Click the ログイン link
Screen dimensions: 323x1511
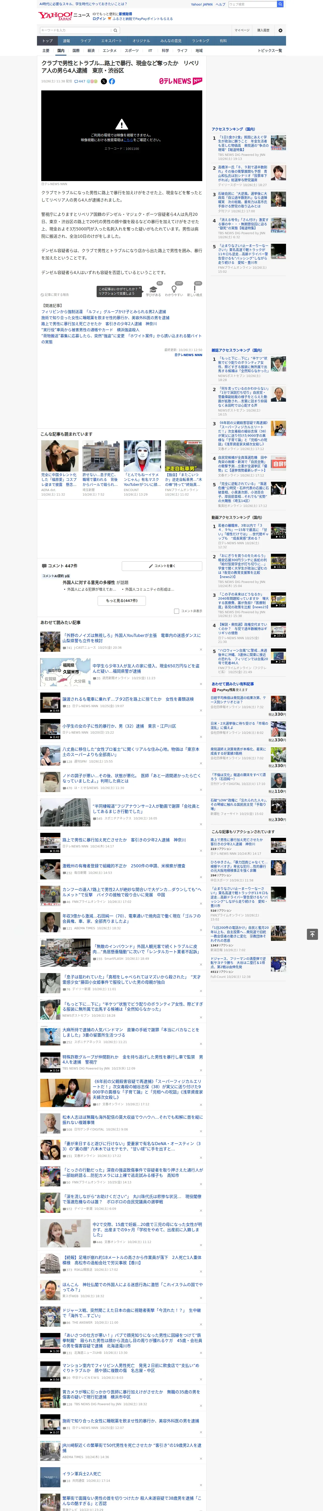[x=99, y=19]
